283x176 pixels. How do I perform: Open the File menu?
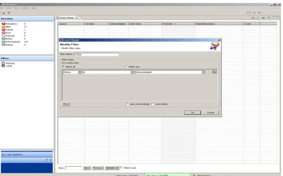click(x=2, y=8)
